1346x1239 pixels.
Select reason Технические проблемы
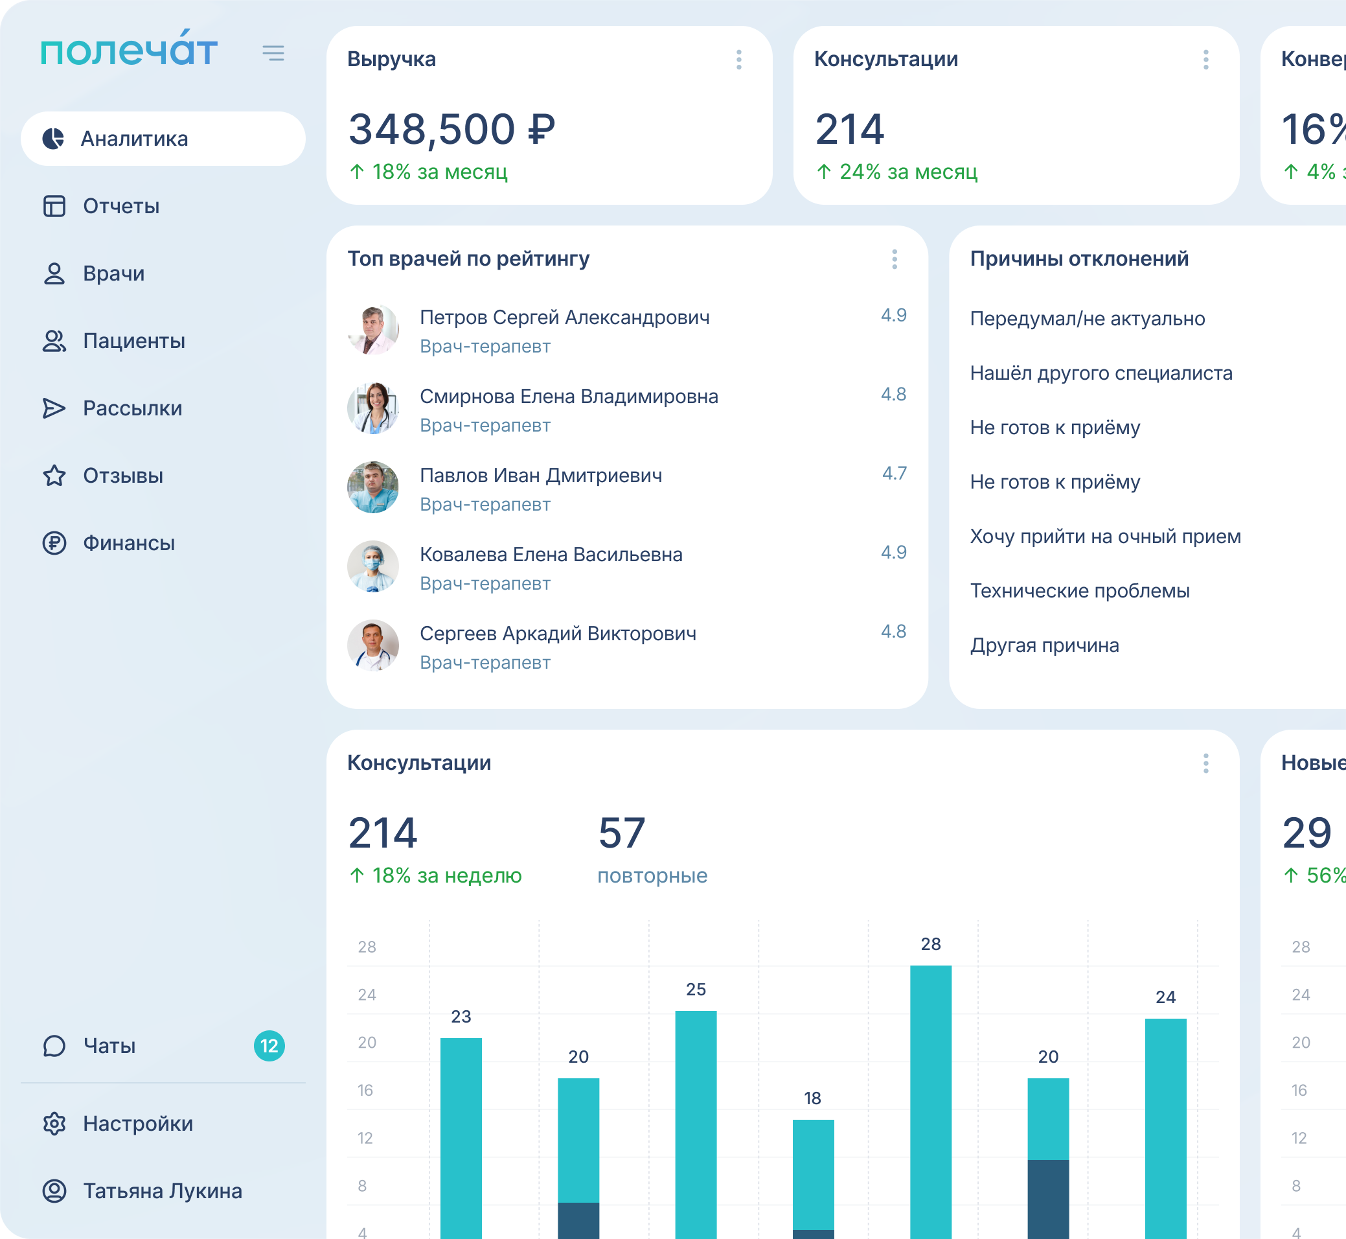click(x=1080, y=591)
